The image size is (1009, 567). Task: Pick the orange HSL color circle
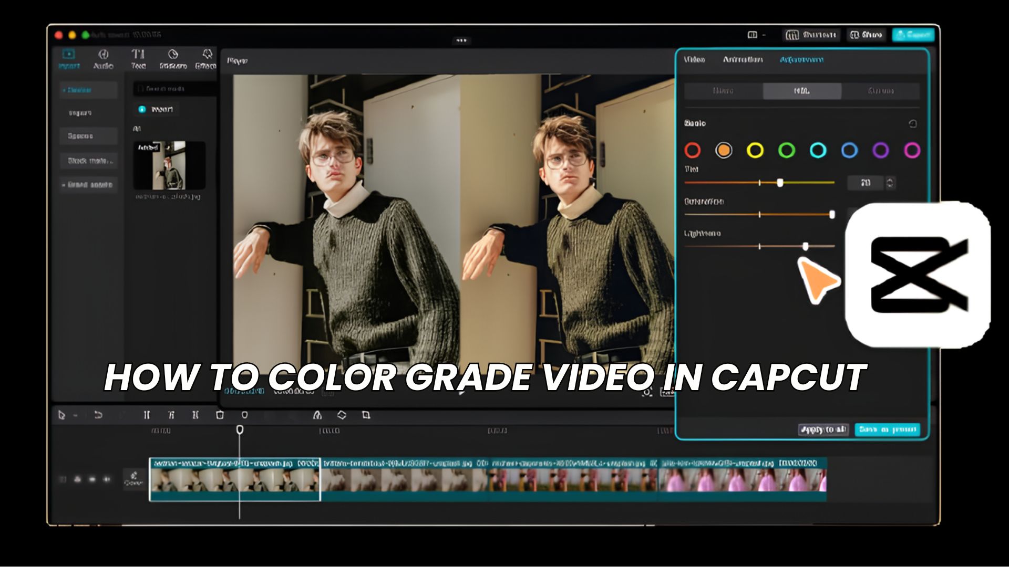724,151
